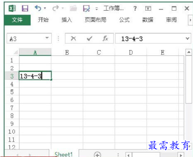Click cell A3 containing 13-4-3
193x157 pixels.
35,76
